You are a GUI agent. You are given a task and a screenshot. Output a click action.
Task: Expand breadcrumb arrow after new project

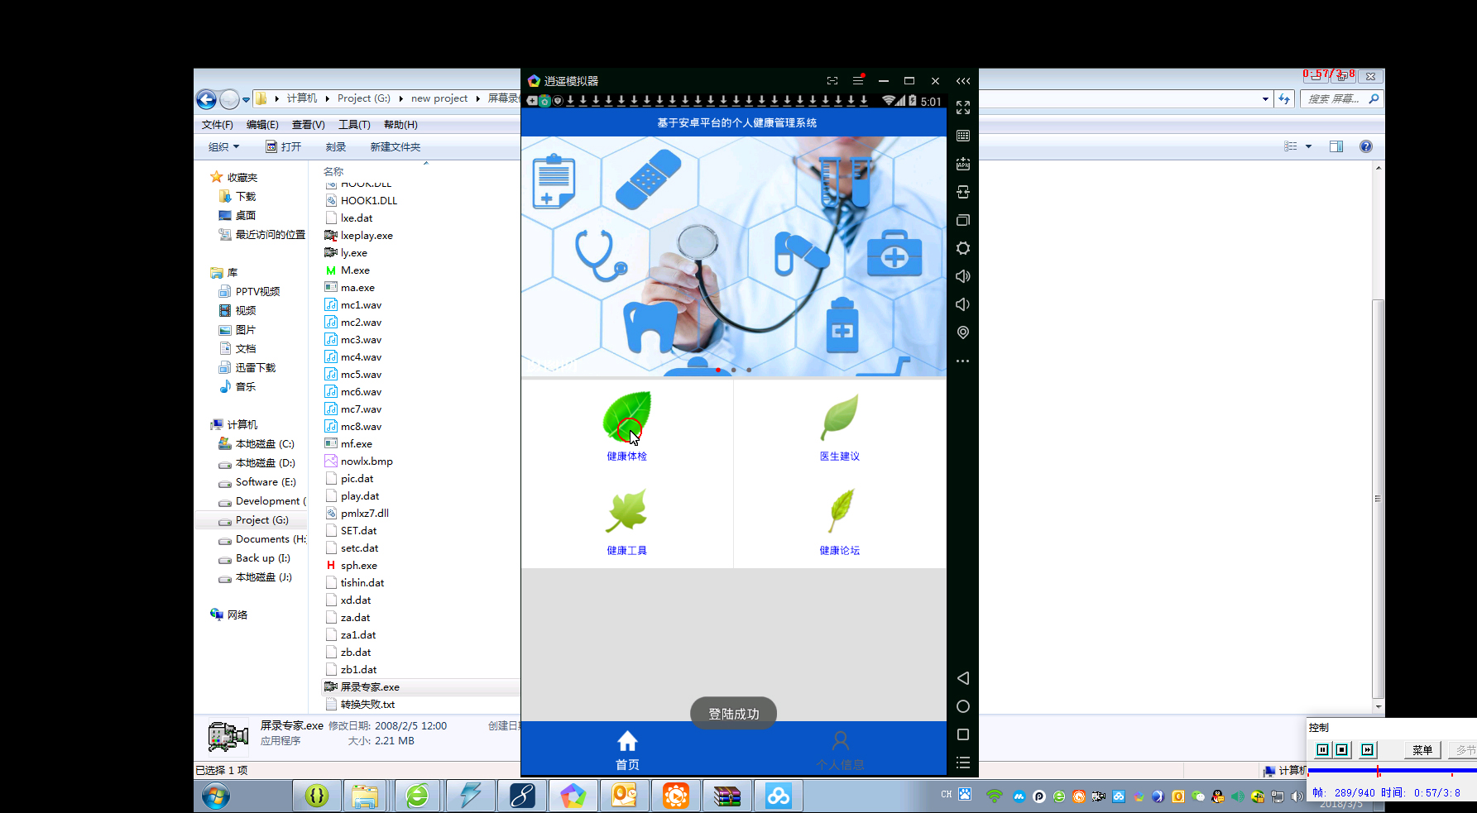pyautogui.click(x=477, y=98)
